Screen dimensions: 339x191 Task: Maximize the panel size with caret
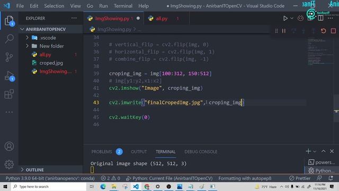coord(324,151)
